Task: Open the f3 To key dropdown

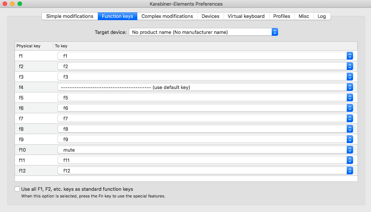Action: point(205,77)
